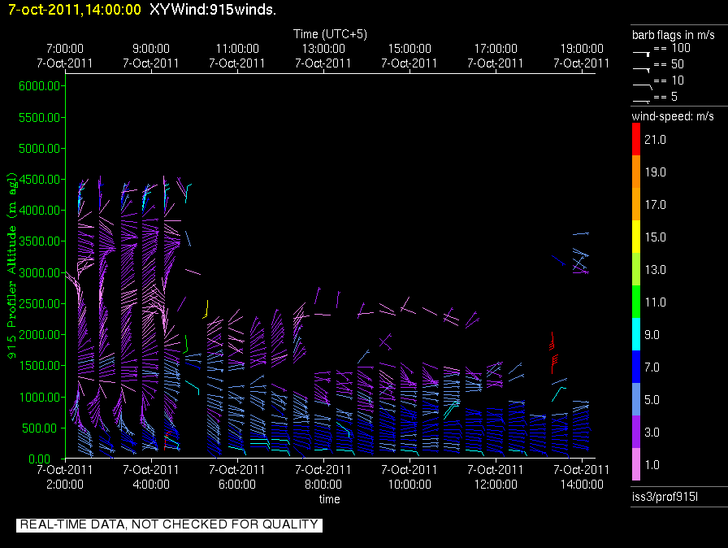Click the 8:00:00 bottom axis tick label

click(x=323, y=485)
